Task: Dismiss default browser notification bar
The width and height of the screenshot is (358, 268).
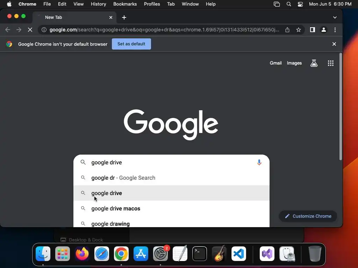Action: coord(334,44)
